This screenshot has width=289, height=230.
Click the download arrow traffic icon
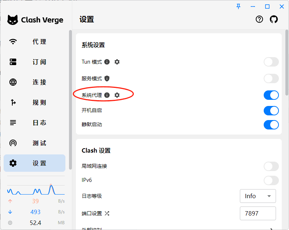pos(10,212)
